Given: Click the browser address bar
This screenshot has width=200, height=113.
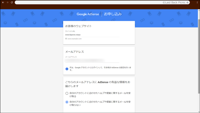Looking at the screenshot, I should tap(102, 3).
